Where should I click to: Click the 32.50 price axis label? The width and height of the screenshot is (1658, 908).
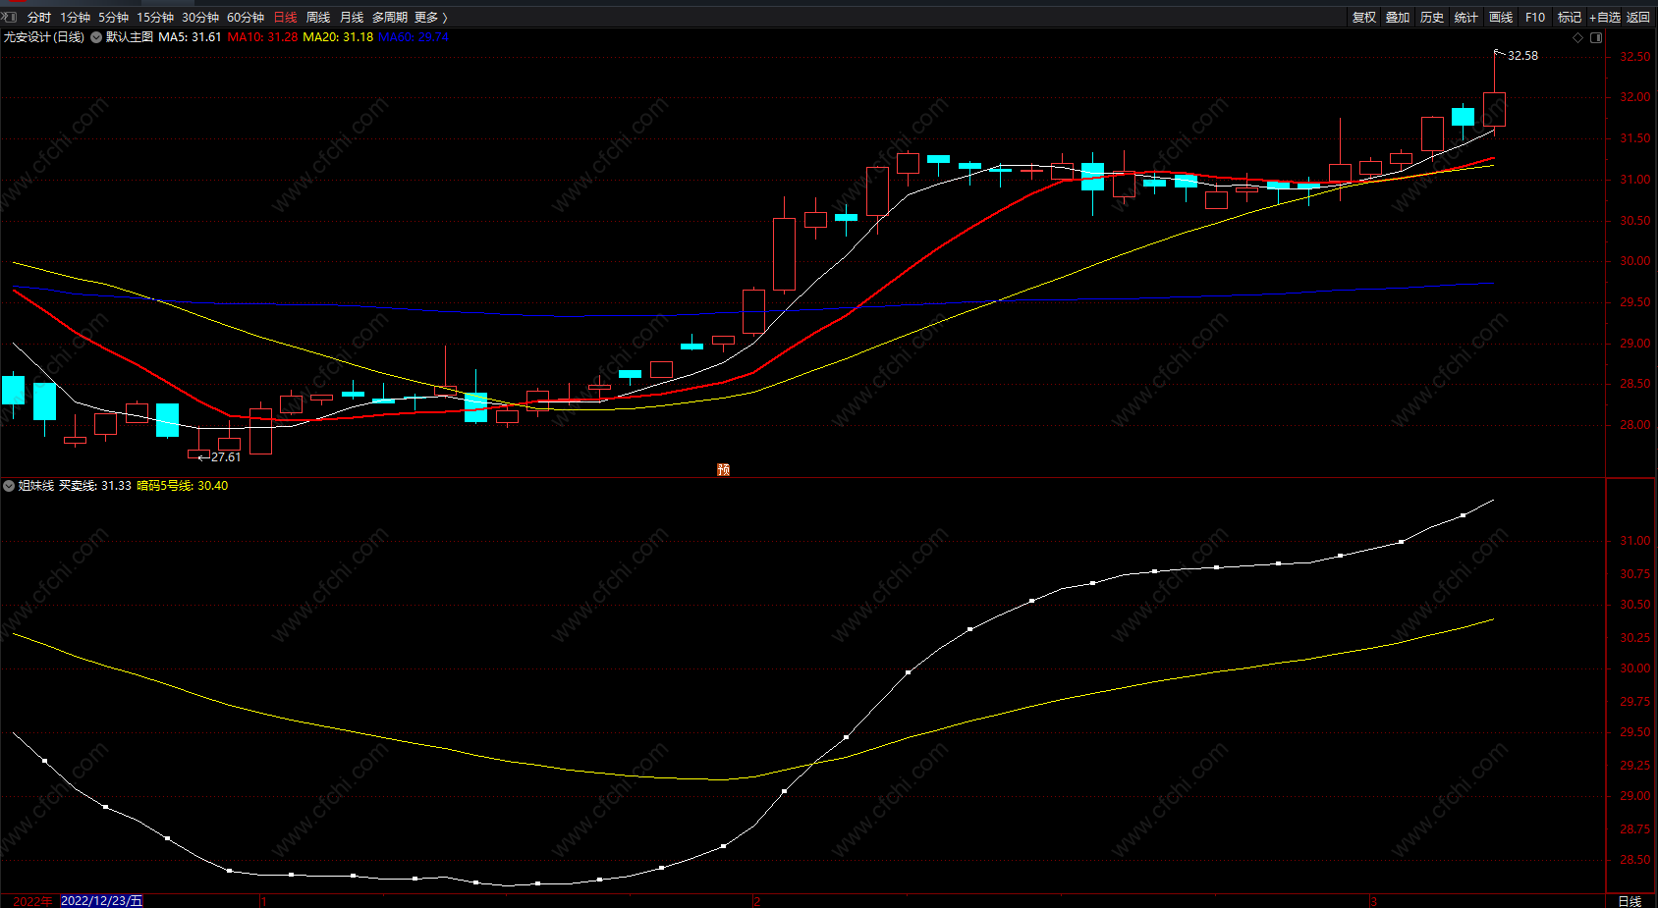click(1635, 57)
